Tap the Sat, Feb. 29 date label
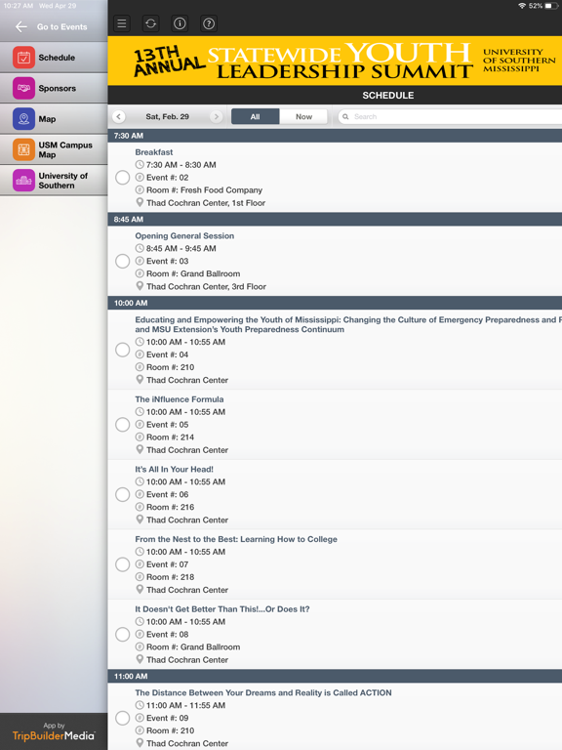This screenshot has height=750, width=562. 167,117
